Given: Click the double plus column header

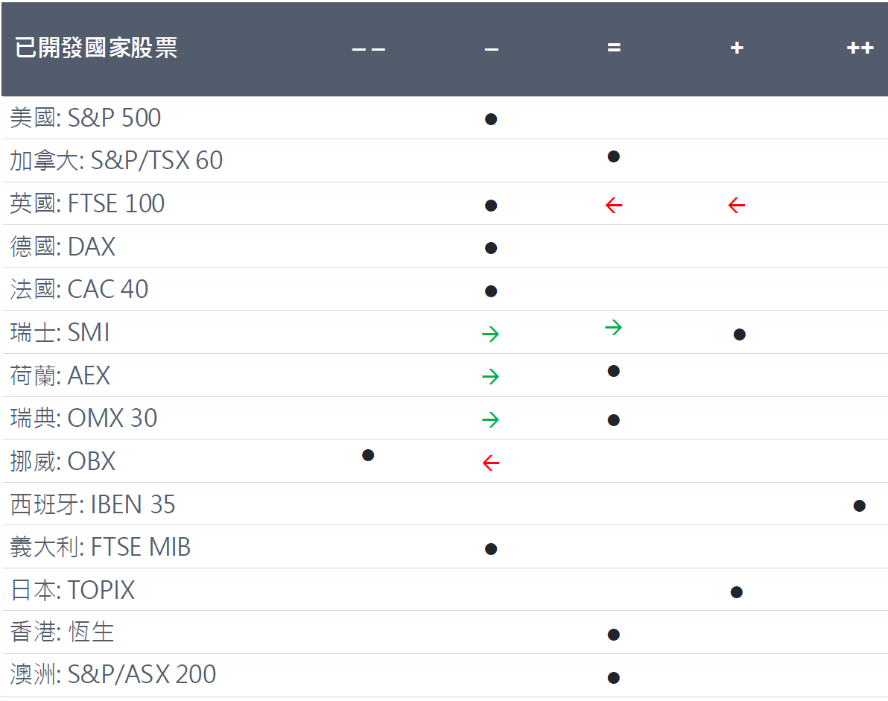Looking at the screenshot, I should pos(860,48).
